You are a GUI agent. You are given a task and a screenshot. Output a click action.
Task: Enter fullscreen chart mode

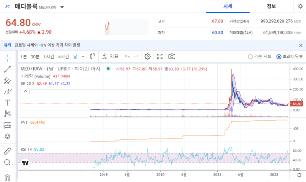160,56
